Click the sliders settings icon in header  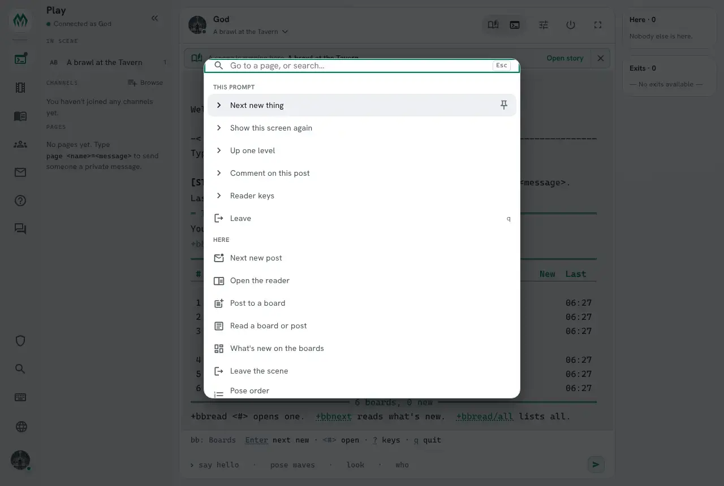[x=544, y=25]
